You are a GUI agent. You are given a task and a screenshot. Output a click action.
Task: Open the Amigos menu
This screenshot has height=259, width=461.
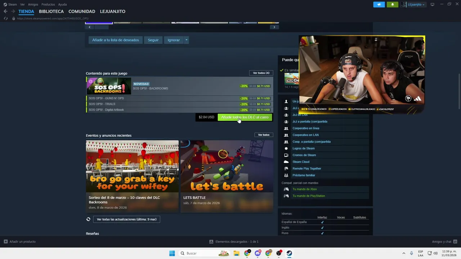[x=33, y=4]
